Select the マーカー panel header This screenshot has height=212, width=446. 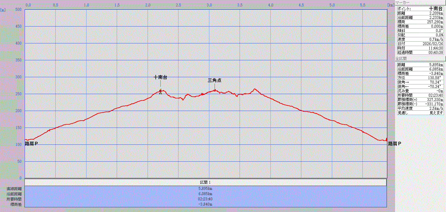coord(402,3)
